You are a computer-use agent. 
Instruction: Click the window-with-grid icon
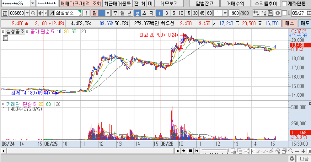tap(233, 151)
